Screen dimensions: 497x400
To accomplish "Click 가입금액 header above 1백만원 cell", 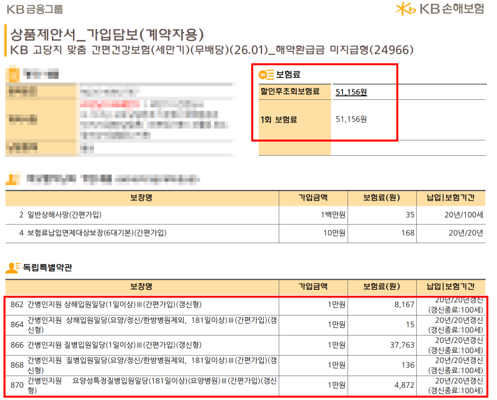I will 313,198.
